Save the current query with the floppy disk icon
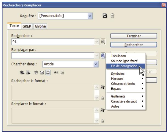The width and height of the screenshot is (167, 132). [x=105, y=16]
